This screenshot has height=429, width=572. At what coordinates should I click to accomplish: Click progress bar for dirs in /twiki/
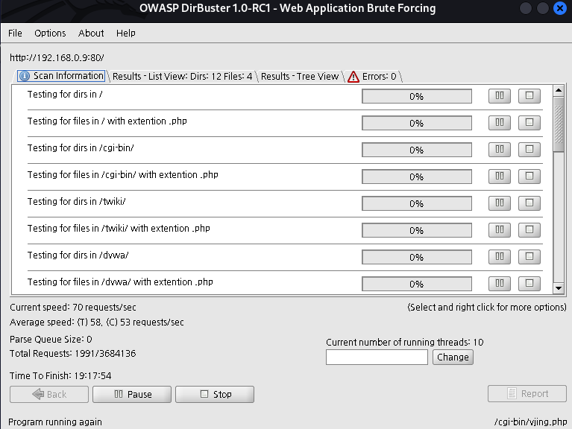pyautogui.click(x=417, y=203)
